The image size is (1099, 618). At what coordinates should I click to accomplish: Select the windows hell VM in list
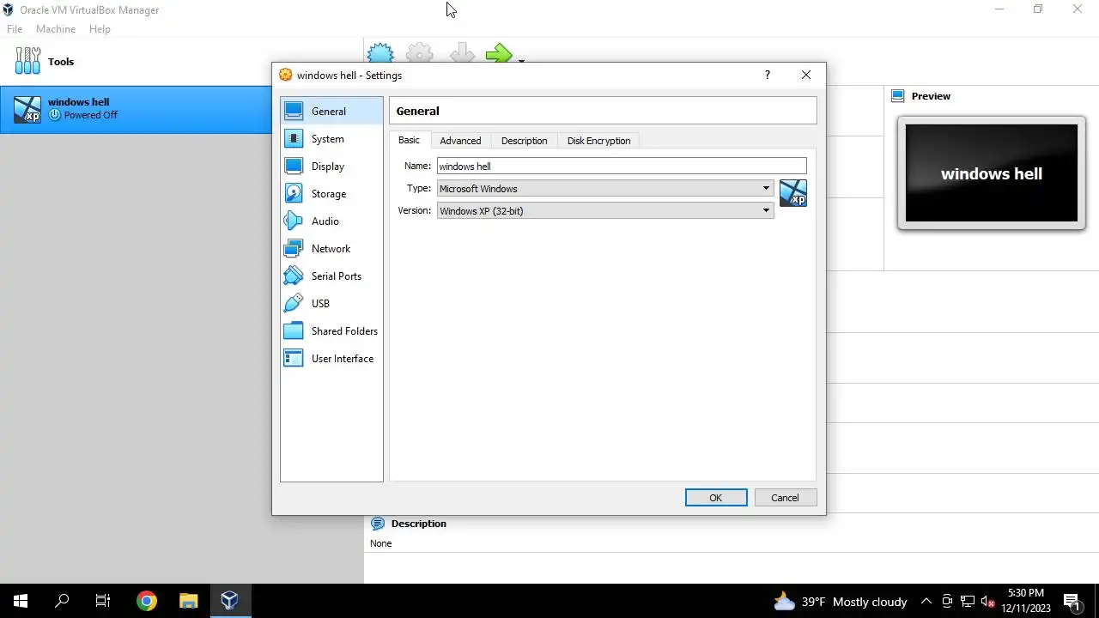tap(136, 109)
